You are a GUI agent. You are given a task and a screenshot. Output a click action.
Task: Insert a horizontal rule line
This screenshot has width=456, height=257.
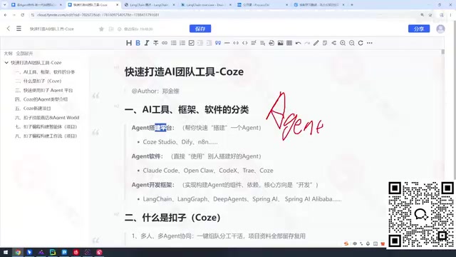[x=227, y=43]
